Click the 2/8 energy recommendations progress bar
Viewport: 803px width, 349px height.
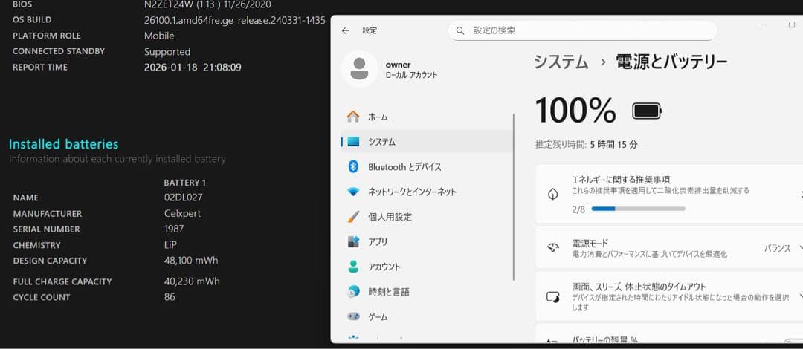pos(639,209)
